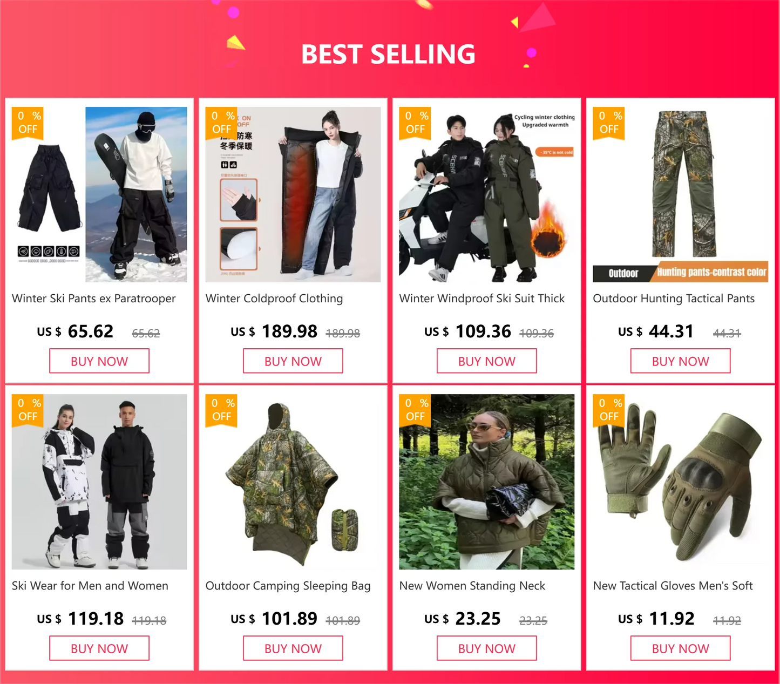Open New Tactical Gloves Men's Soft title
This screenshot has width=780, height=684.
pos(673,586)
